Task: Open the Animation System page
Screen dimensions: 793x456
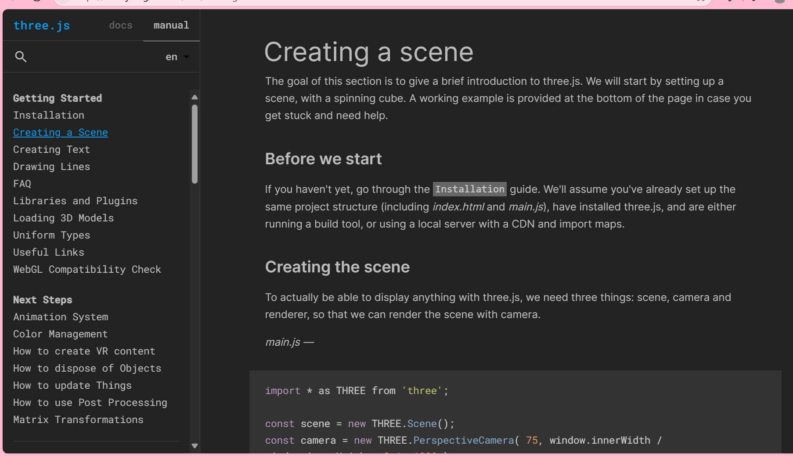Action: 61,317
